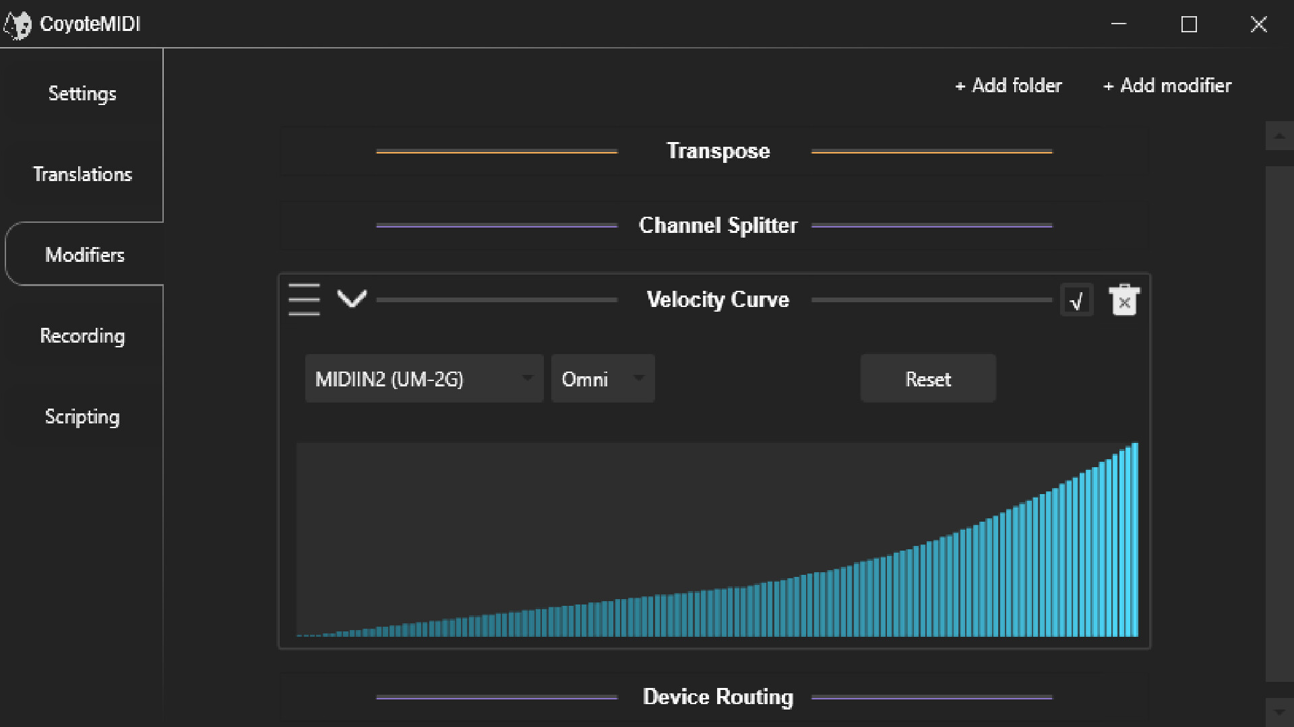Open the Omni channel dropdown

coord(603,378)
